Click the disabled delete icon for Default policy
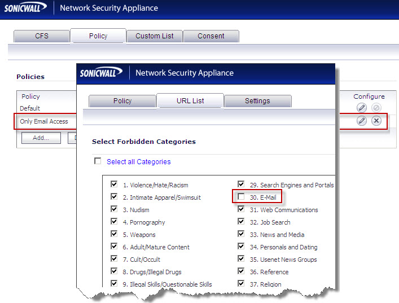The width and height of the screenshot is (399, 303). 376,108
